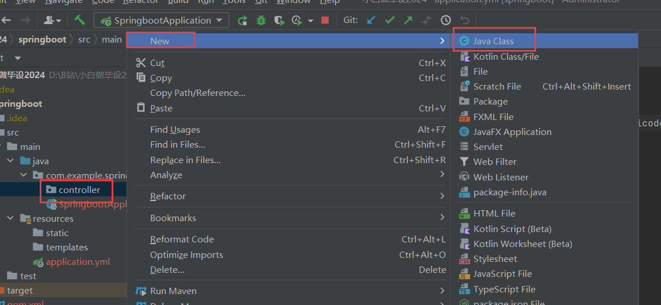661x305 pixels.
Task: Select Find Usages entry
Action: click(x=289, y=130)
